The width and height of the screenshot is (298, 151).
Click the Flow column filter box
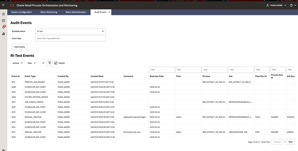click(x=188, y=70)
